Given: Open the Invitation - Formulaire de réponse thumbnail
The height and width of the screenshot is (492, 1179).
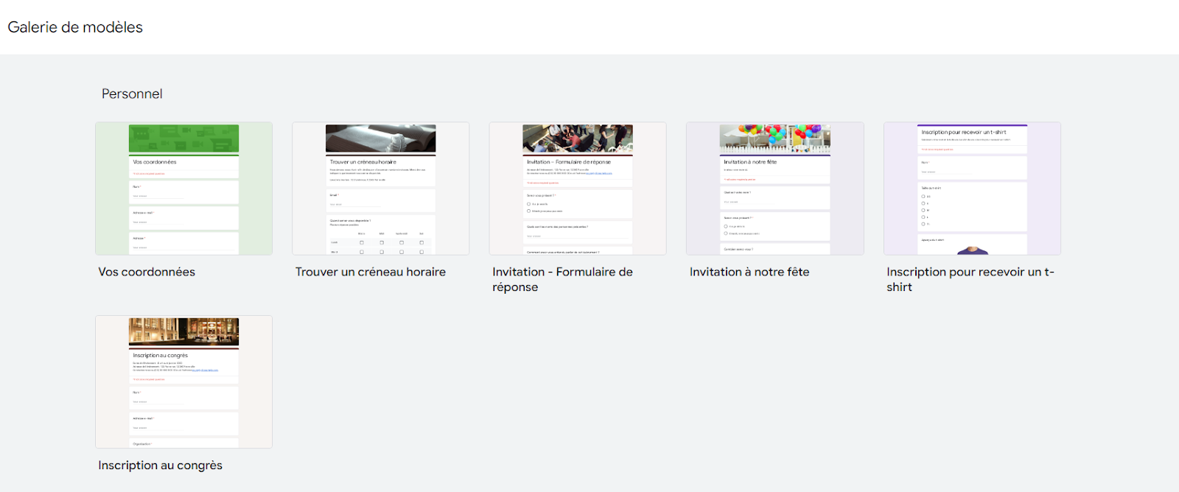Looking at the screenshot, I should 578,189.
